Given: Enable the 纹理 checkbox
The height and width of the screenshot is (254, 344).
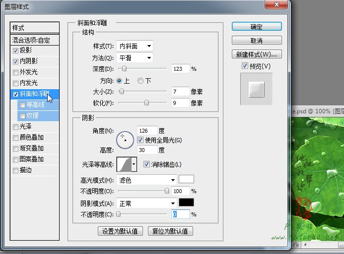Looking at the screenshot, I should point(22,116).
